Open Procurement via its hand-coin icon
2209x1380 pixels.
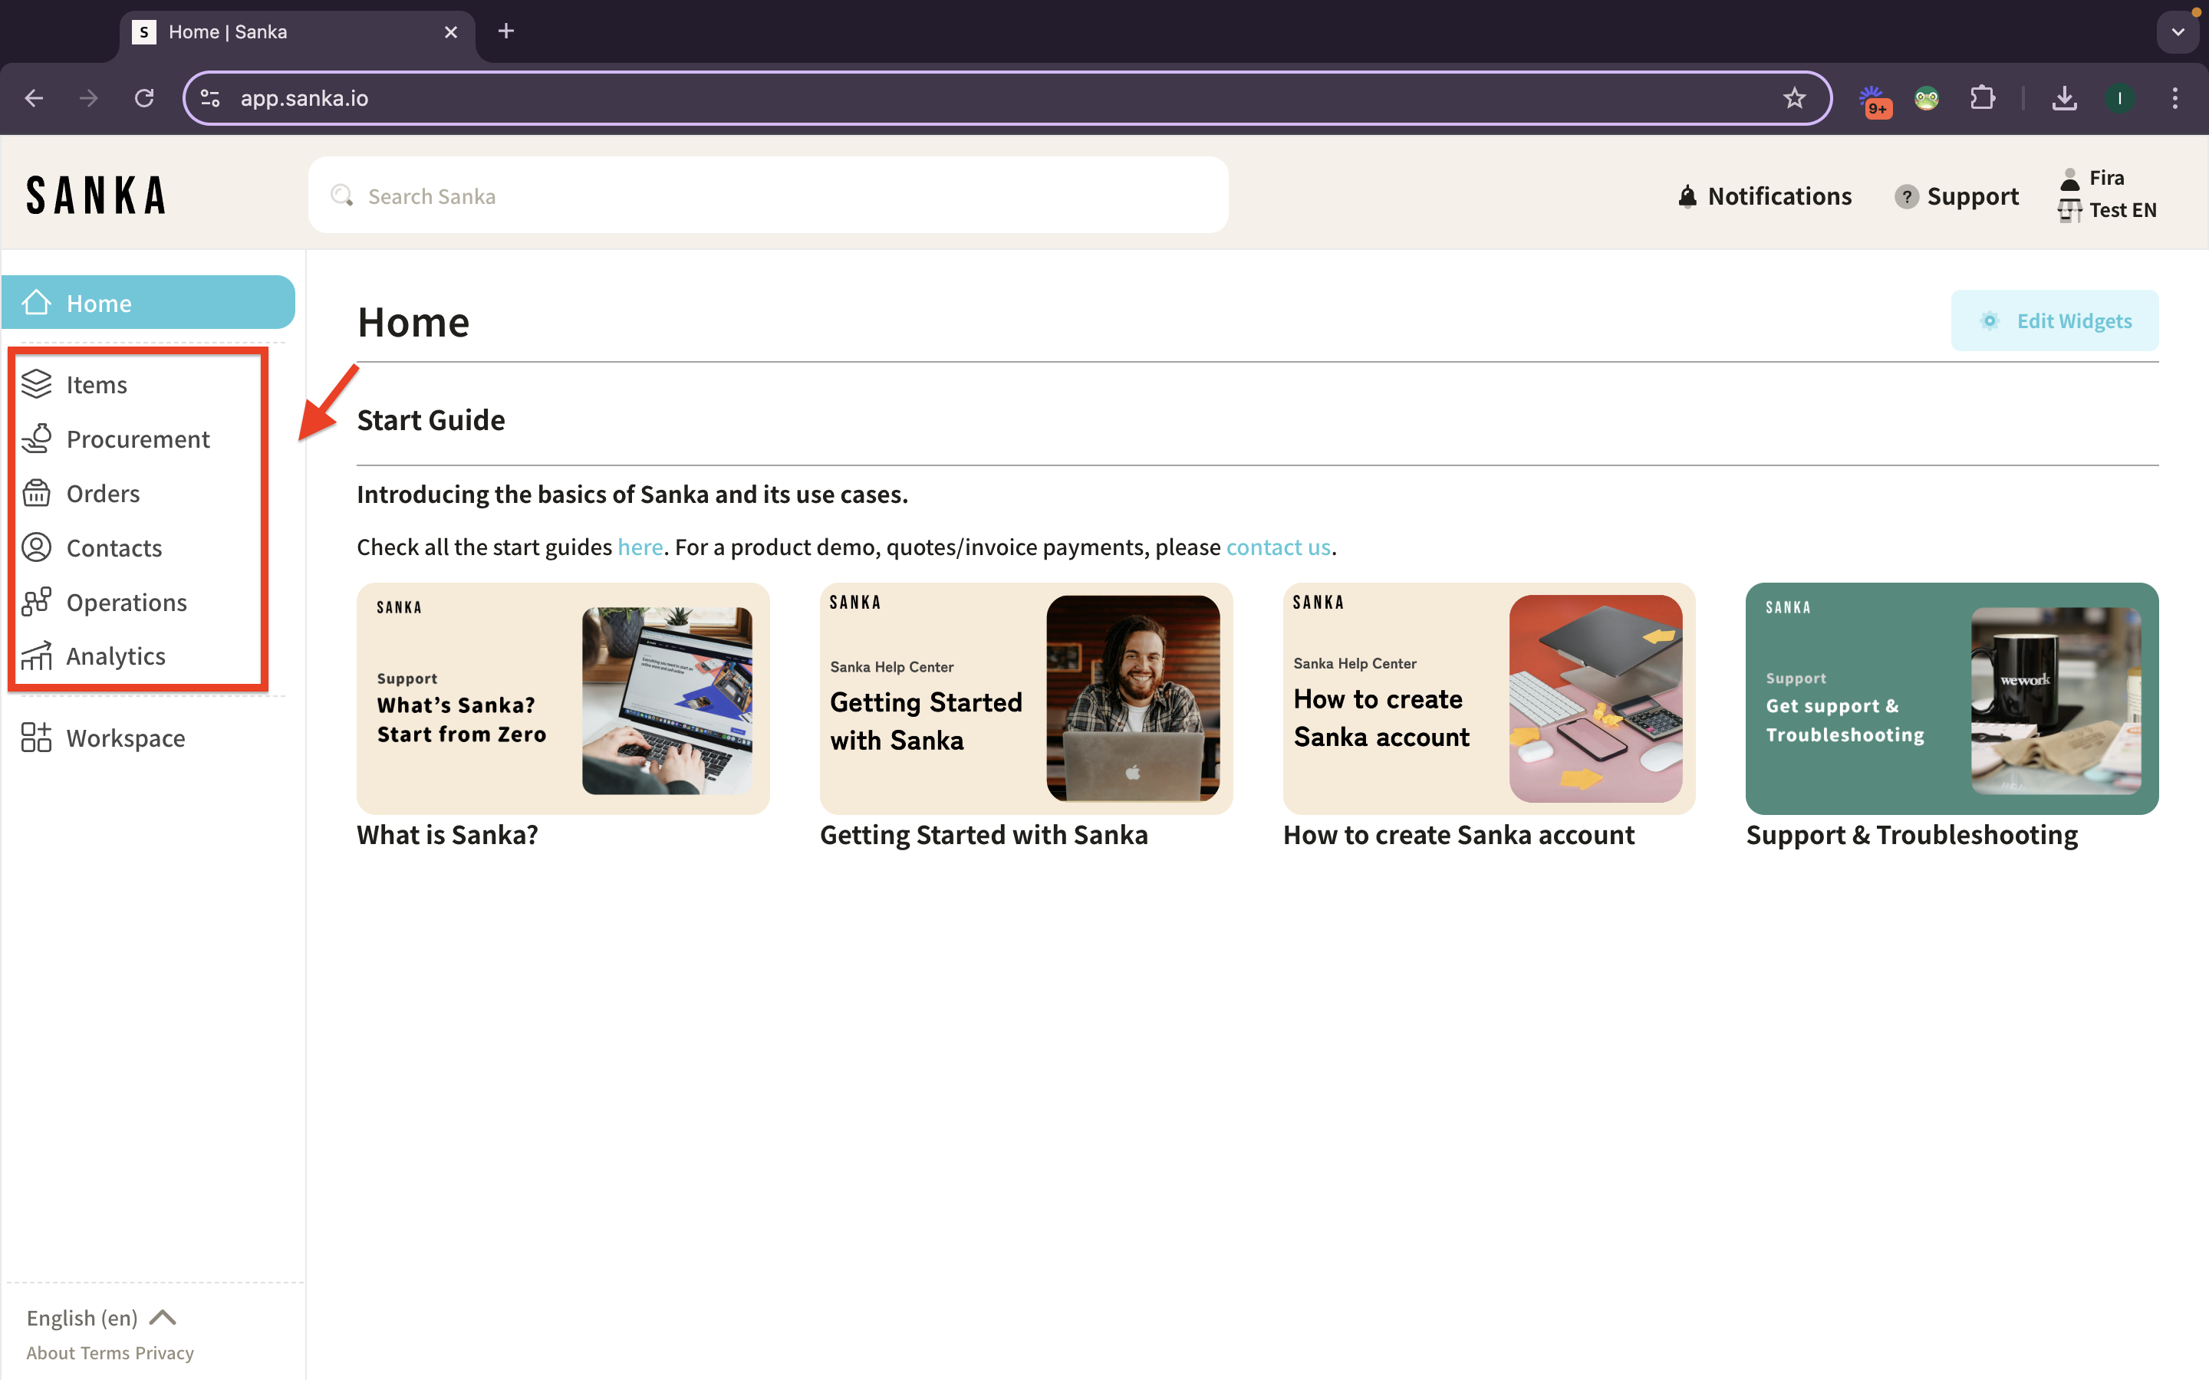tap(37, 439)
